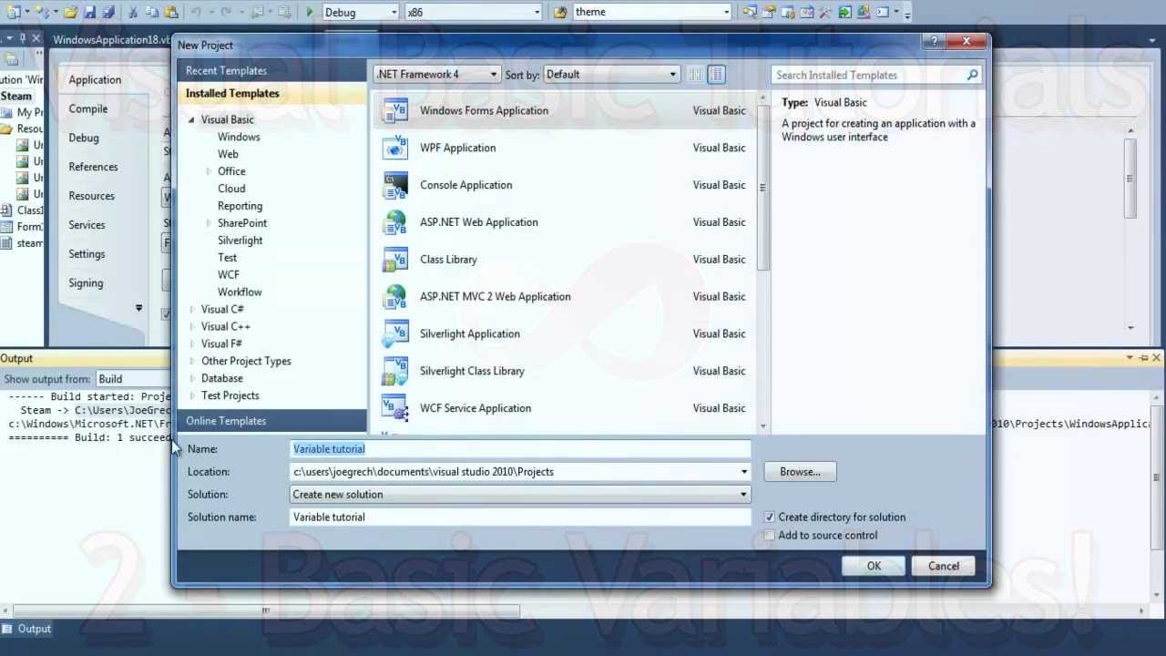The height and width of the screenshot is (656, 1166).
Task: Click the Open File toolbar icon
Action: pyautogui.click(x=70, y=12)
